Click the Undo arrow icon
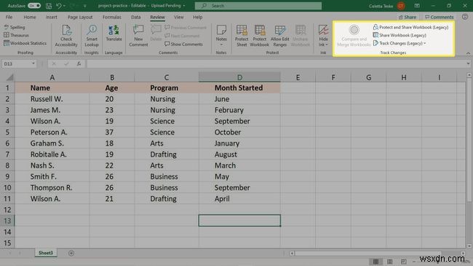Image resolution: width=473 pixels, height=266 pixels. coord(59,6)
